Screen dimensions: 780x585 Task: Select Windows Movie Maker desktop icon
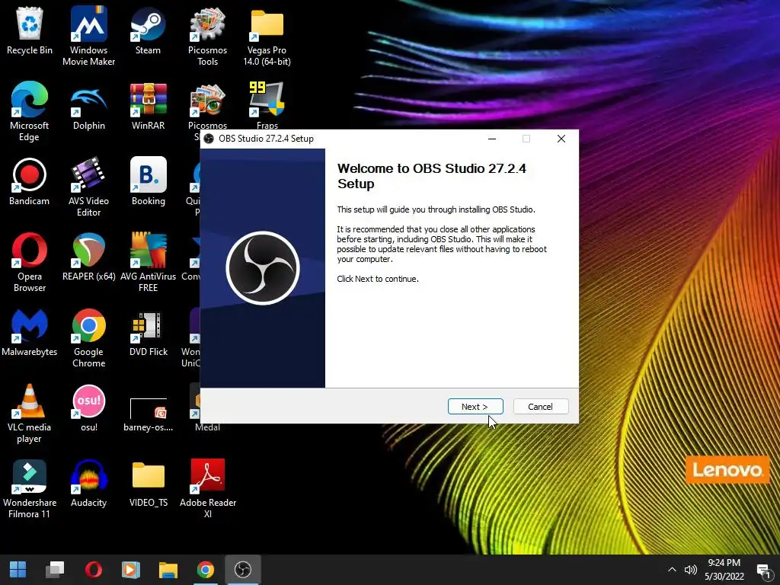pyautogui.click(x=88, y=36)
